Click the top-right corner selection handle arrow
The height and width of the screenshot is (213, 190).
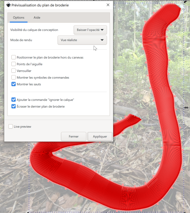[x=185, y=2]
